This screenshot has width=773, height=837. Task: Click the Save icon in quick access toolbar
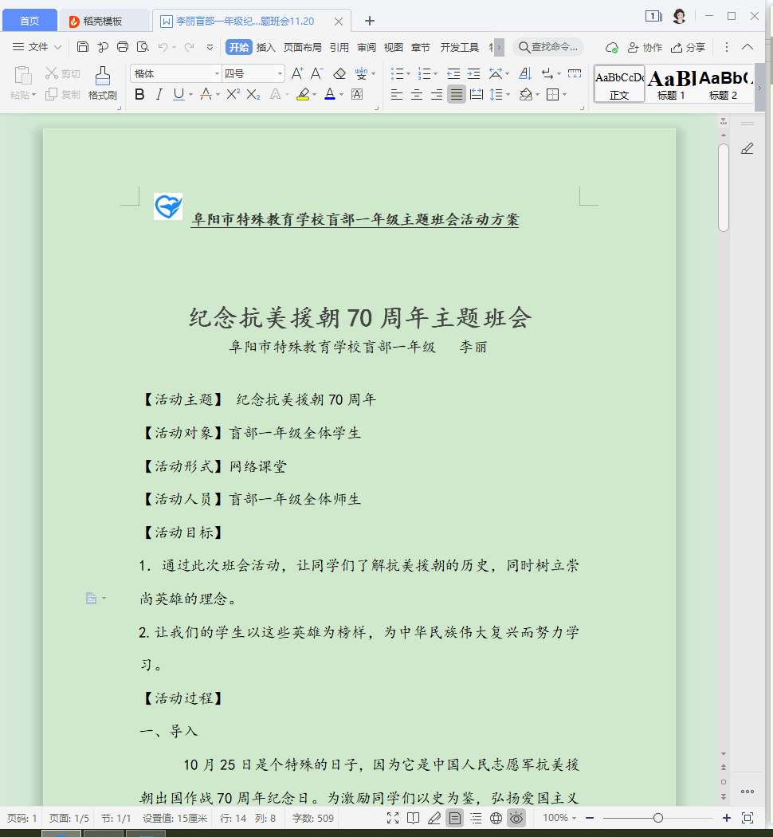tap(83, 47)
